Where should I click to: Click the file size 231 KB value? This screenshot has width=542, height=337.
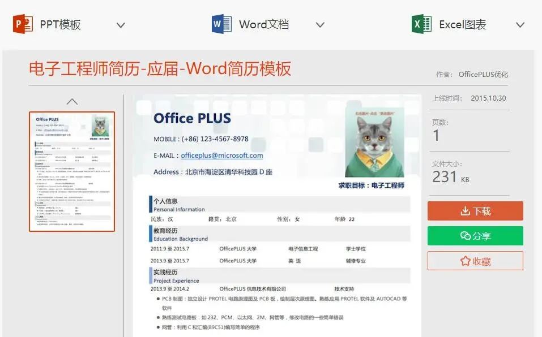click(x=451, y=177)
